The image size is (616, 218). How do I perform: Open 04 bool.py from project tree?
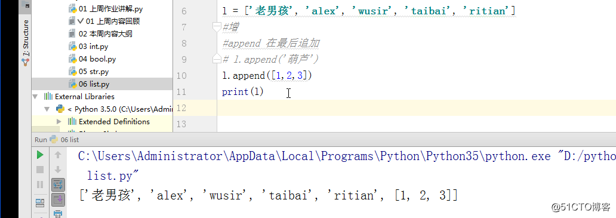point(97,59)
